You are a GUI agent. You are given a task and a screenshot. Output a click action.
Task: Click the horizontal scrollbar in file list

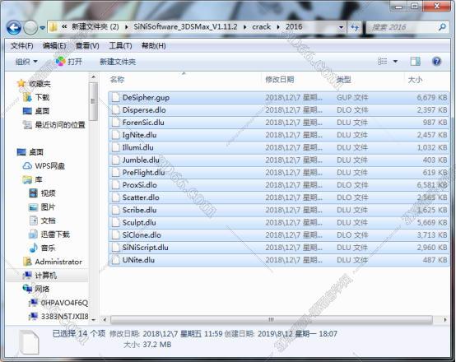click(272, 319)
